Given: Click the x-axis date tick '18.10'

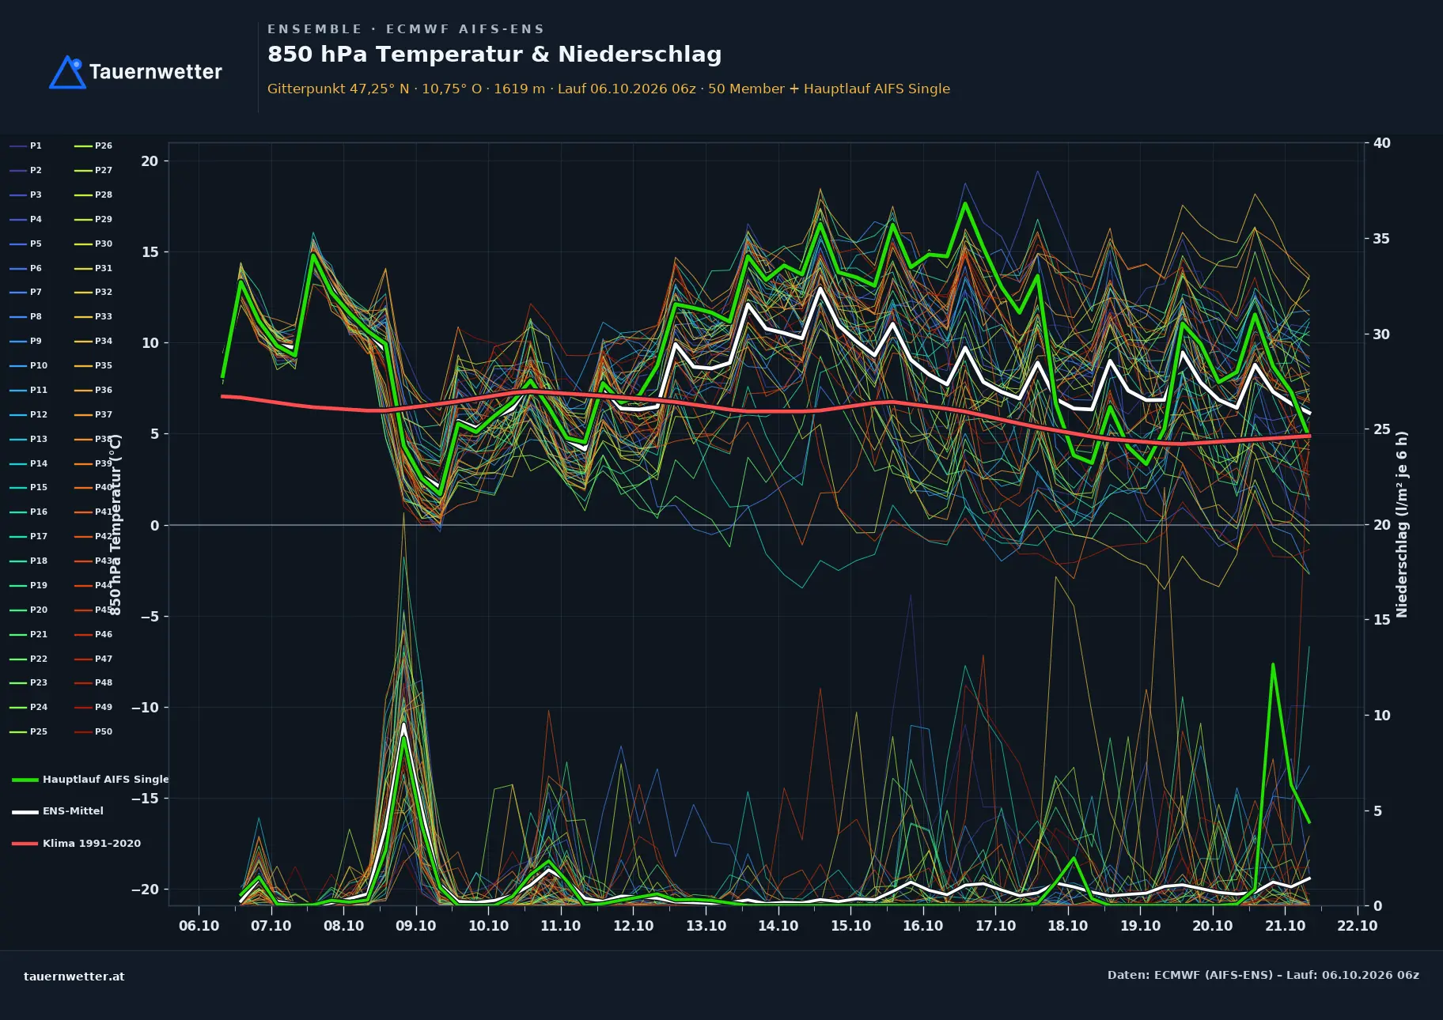Looking at the screenshot, I should pos(1068,926).
